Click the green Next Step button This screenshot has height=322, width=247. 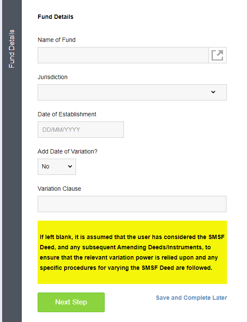coord(71,302)
